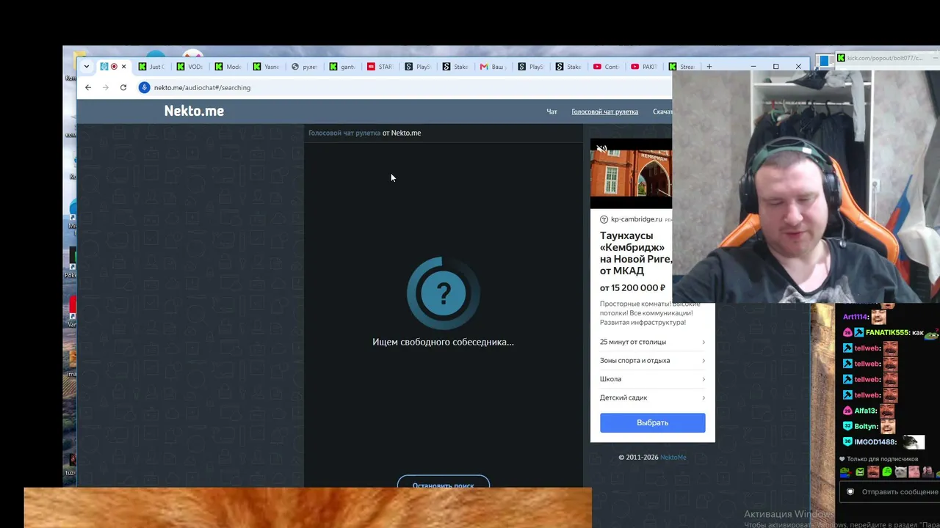
Task: Click the question mark search spinner
Action: click(443, 293)
